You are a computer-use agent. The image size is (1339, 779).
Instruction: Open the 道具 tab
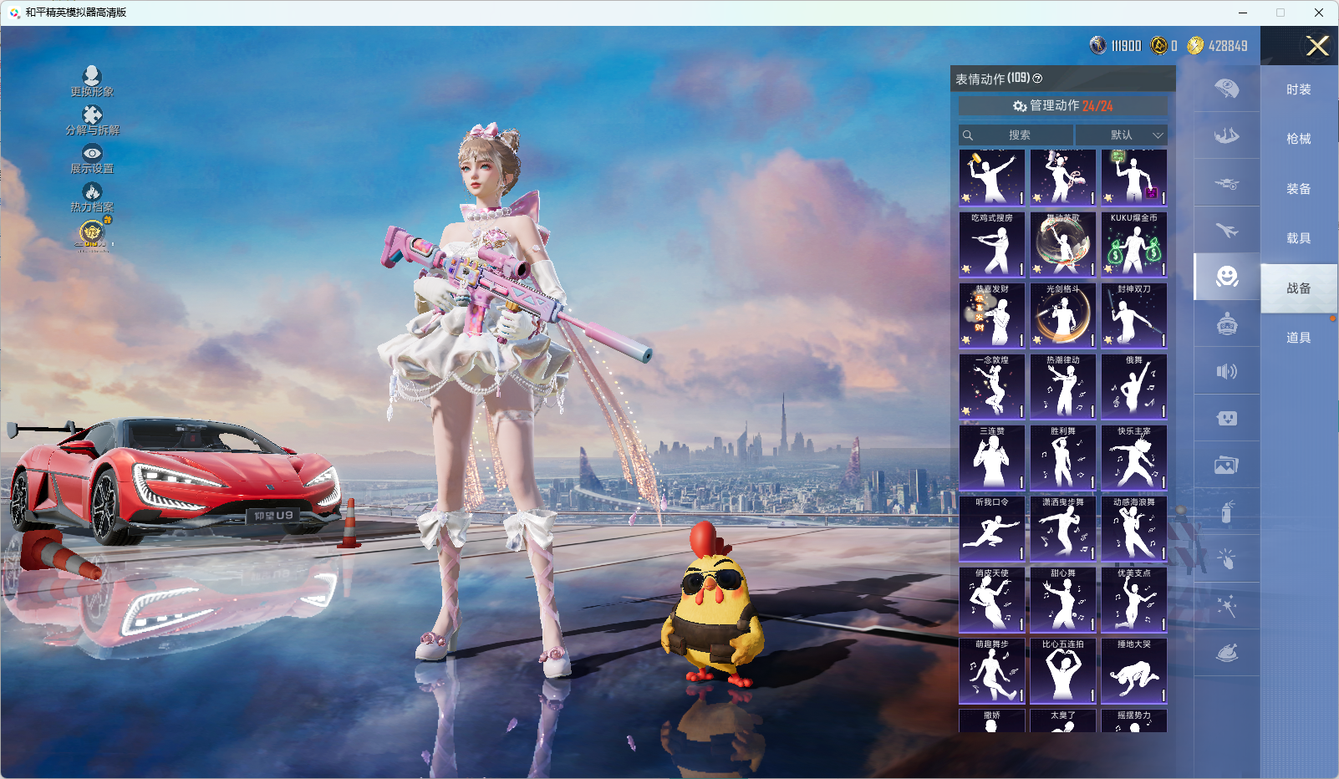point(1298,338)
